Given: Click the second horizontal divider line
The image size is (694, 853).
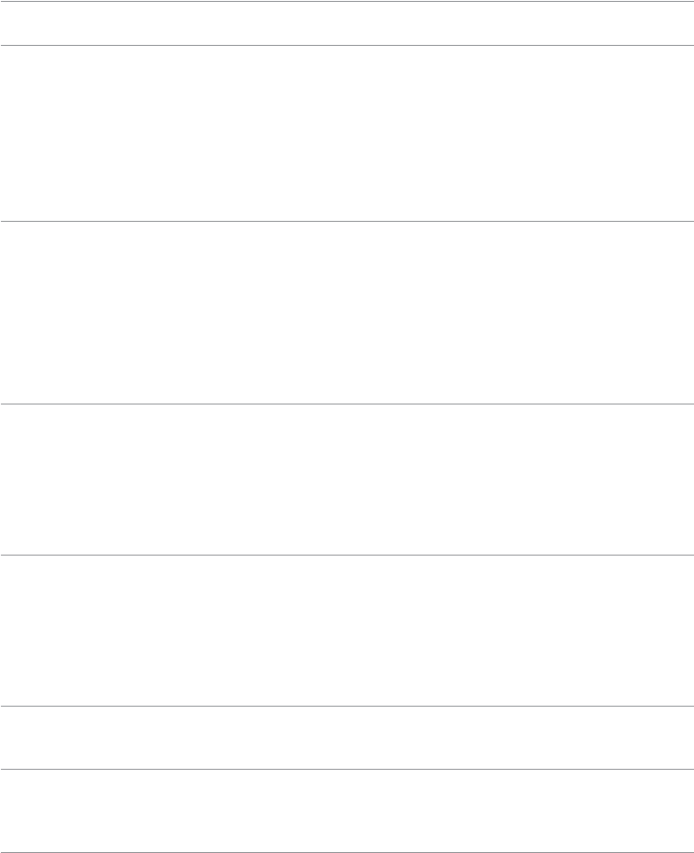Looking at the screenshot, I should pos(347,45).
